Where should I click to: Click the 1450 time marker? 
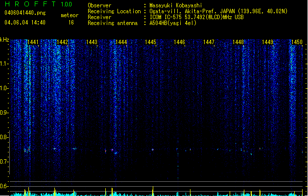click(x=297, y=42)
